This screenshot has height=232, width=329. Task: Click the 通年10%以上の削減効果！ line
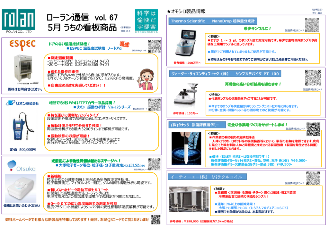point(235,204)
